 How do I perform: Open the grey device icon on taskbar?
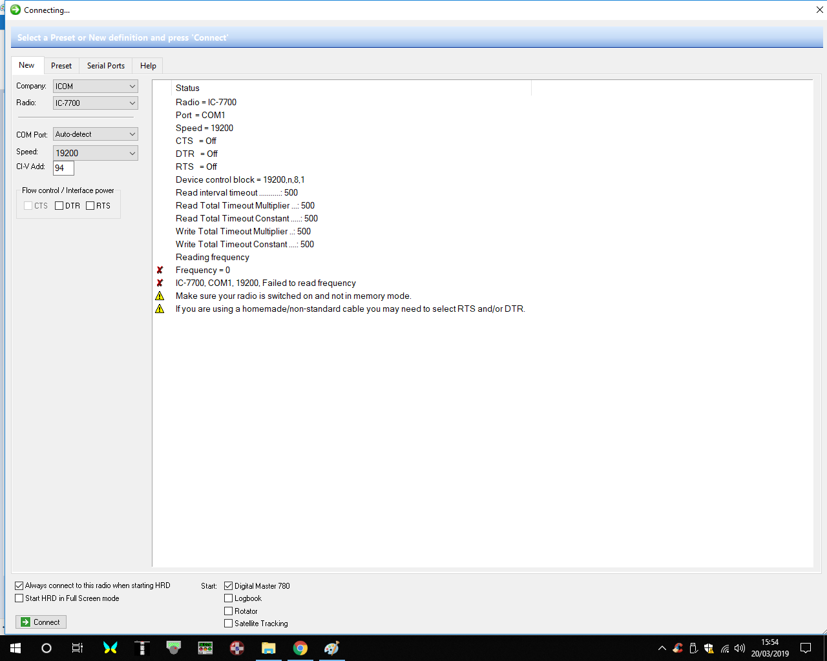click(x=174, y=648)
